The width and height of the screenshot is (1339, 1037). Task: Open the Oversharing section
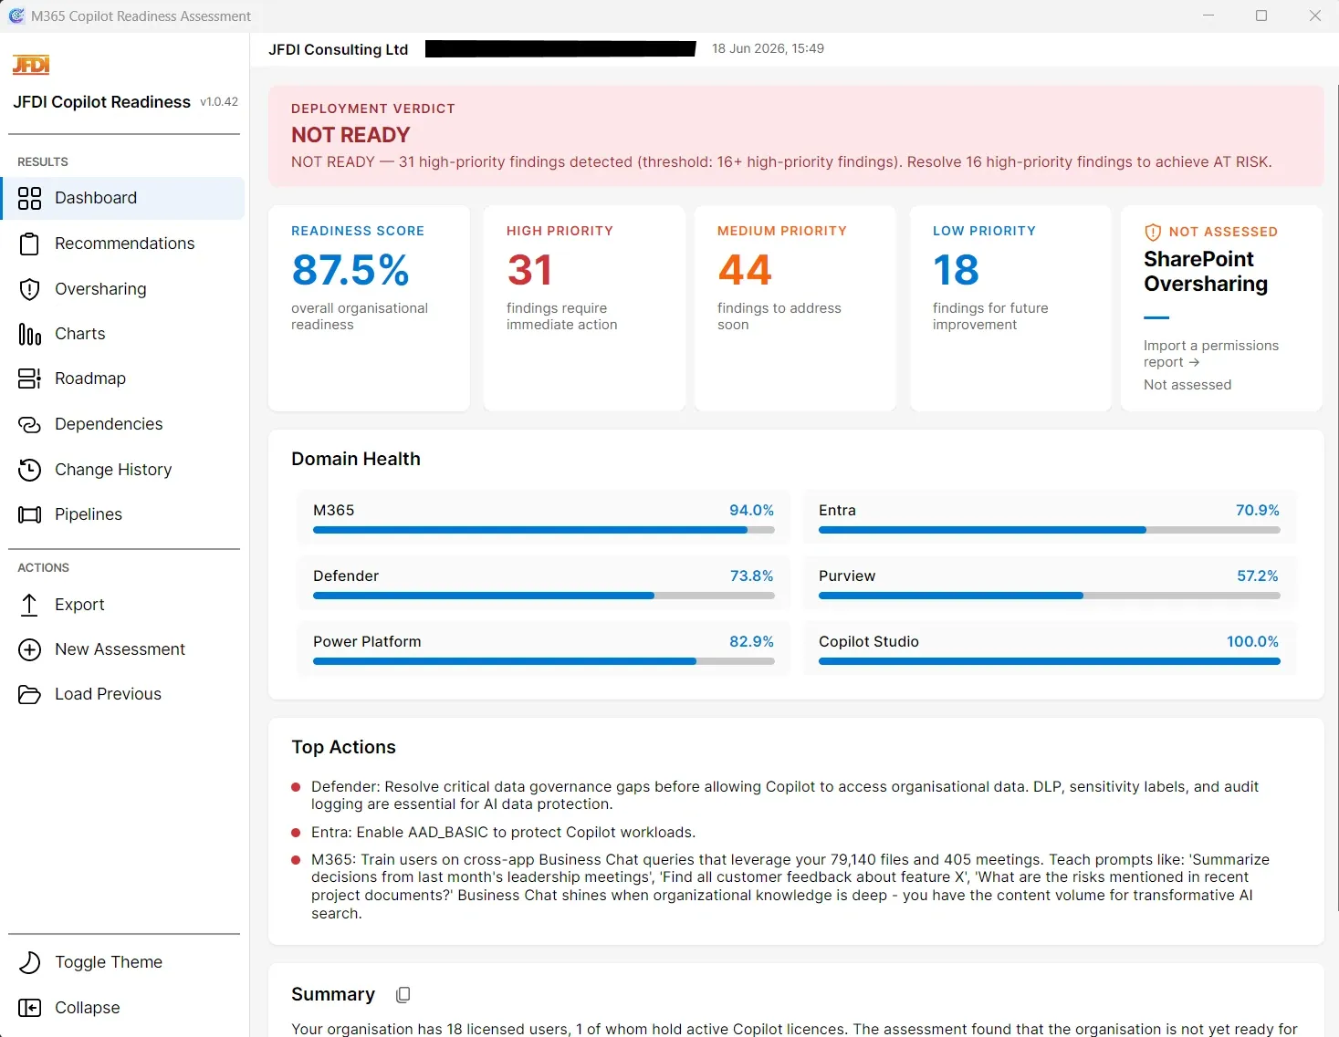click(x=123, y=289)
